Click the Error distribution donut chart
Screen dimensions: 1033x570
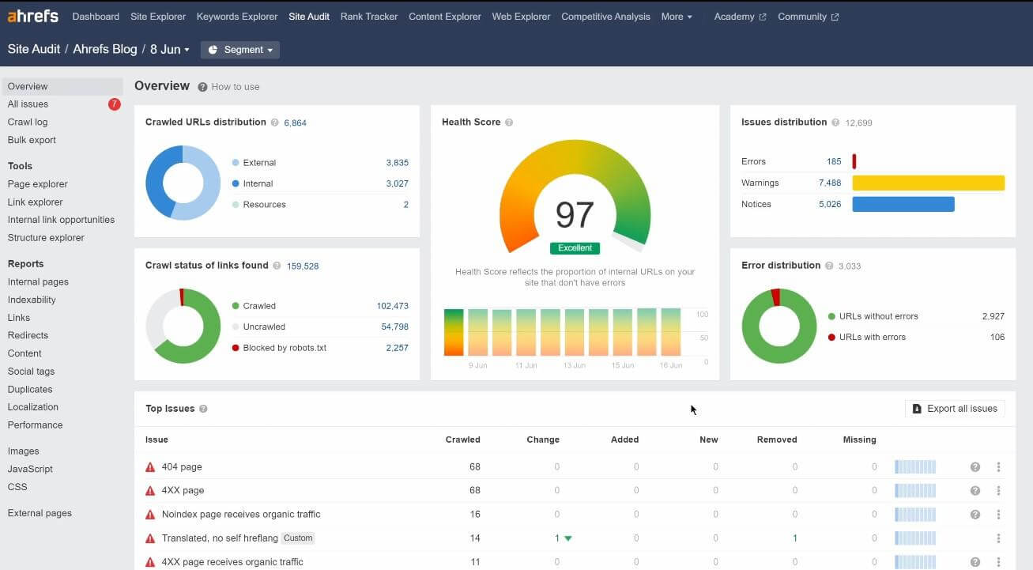779,326
